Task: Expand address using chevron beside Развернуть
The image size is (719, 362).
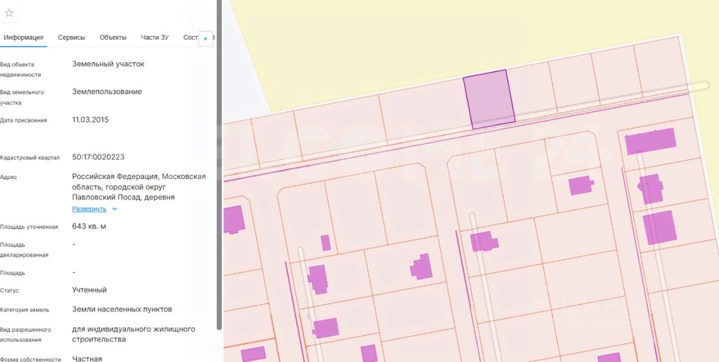Action: click(115, 209)
